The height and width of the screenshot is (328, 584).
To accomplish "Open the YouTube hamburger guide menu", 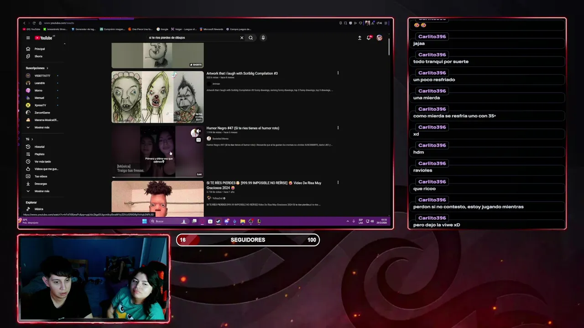I will (28, 38).
